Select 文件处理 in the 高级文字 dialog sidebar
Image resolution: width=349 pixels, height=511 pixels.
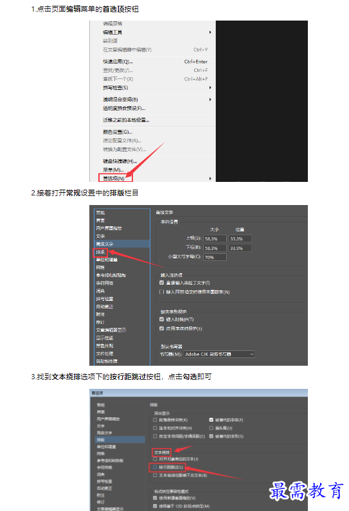coord(105,354)
